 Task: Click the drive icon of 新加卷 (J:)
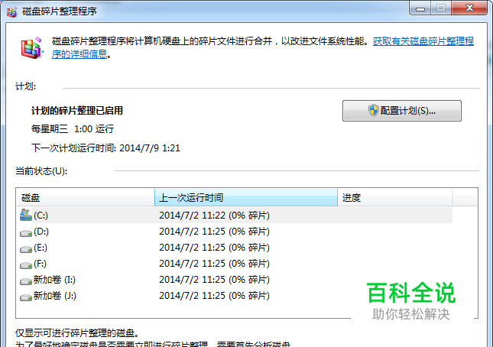tap(26, 297)
